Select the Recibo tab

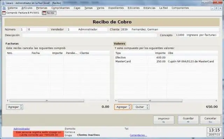coord(49,13)
